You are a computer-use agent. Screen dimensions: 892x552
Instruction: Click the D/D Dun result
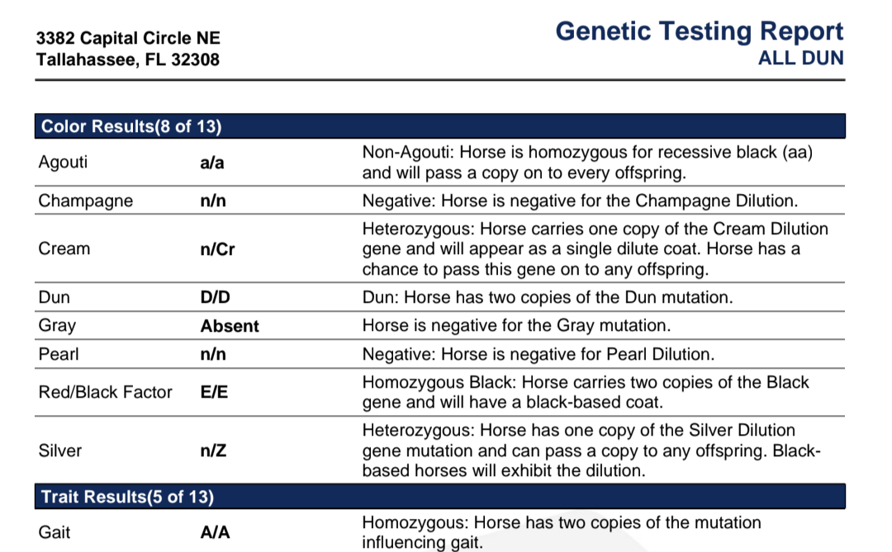(215, 297)
